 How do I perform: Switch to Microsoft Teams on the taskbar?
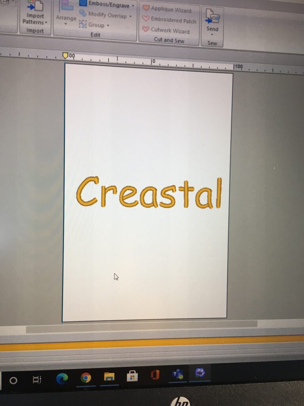pos(177,374)
